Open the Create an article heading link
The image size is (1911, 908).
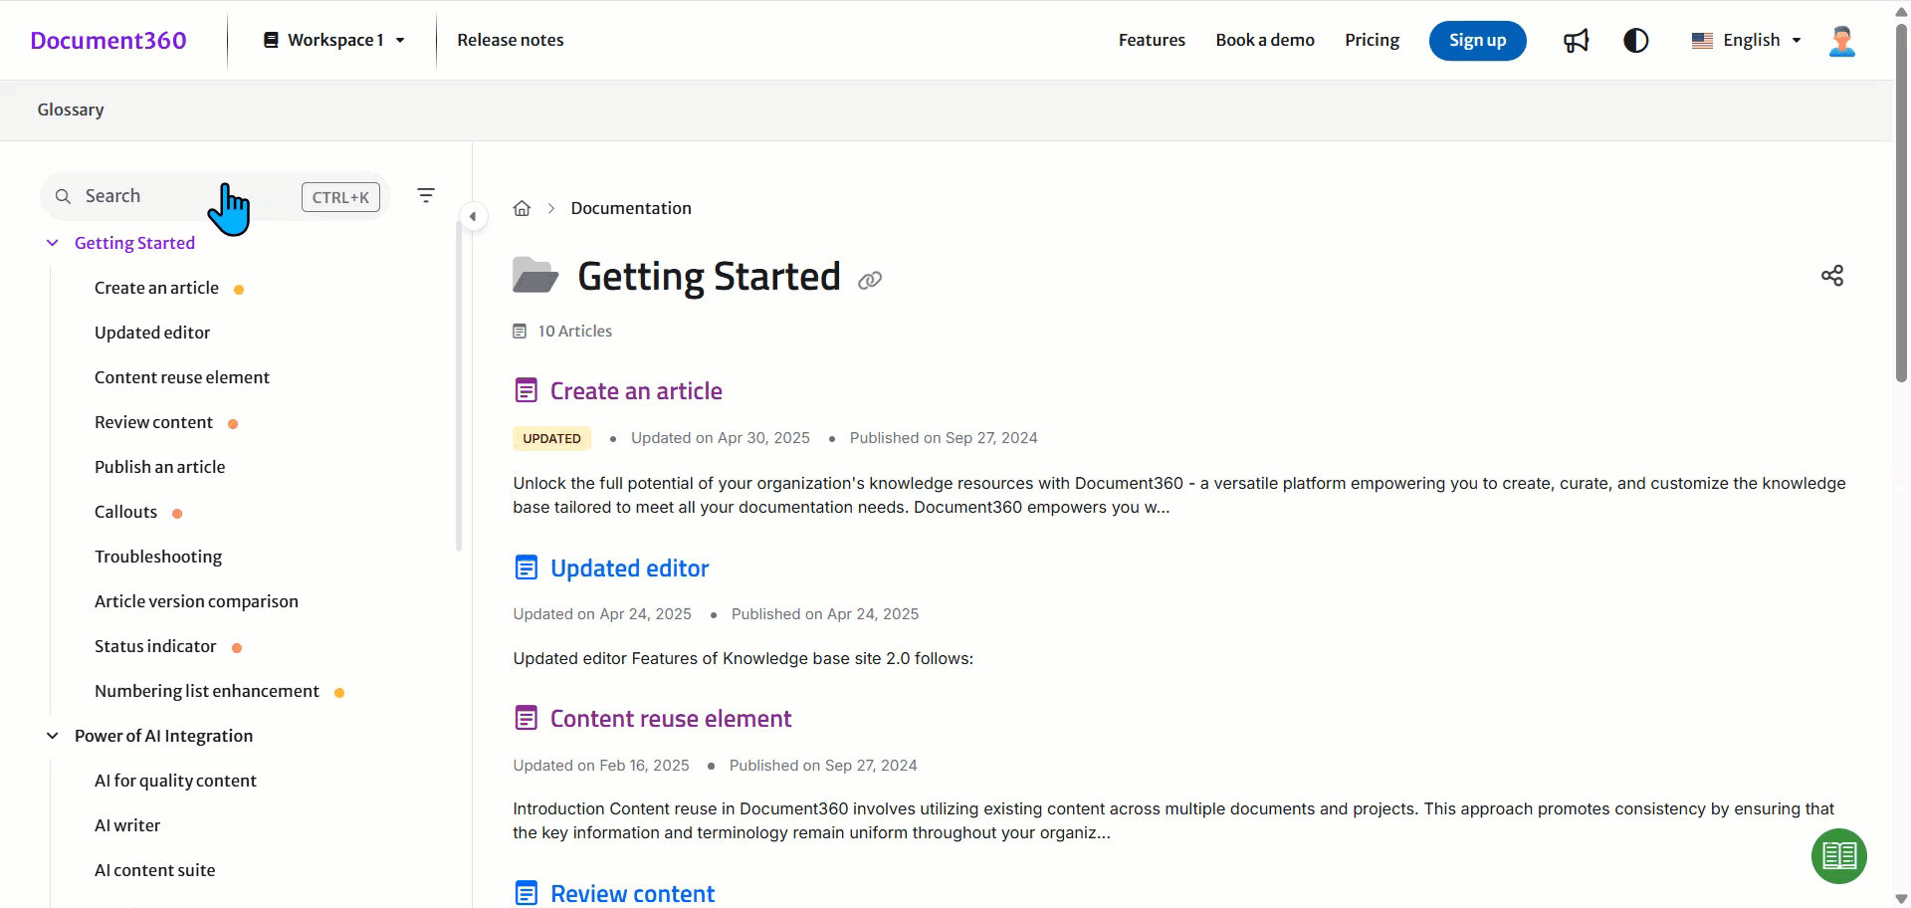pos(636,390)
